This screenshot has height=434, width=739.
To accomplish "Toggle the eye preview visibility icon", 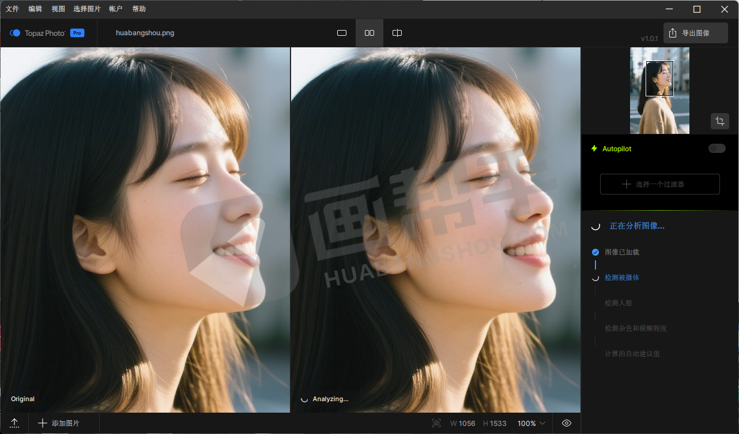I will 567,423.
